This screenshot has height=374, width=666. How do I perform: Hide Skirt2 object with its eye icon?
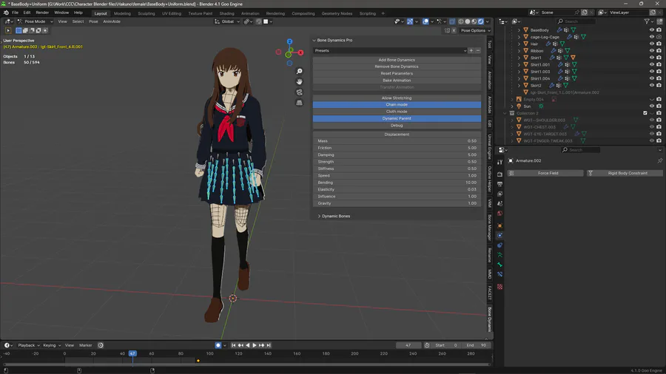pyautogui.click(x=651, y=85)
